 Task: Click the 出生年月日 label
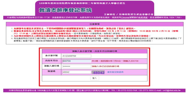pyautogui.click(x=51, y=61)
